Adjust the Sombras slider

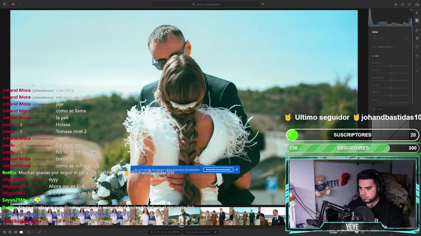[x=391, y=88]
